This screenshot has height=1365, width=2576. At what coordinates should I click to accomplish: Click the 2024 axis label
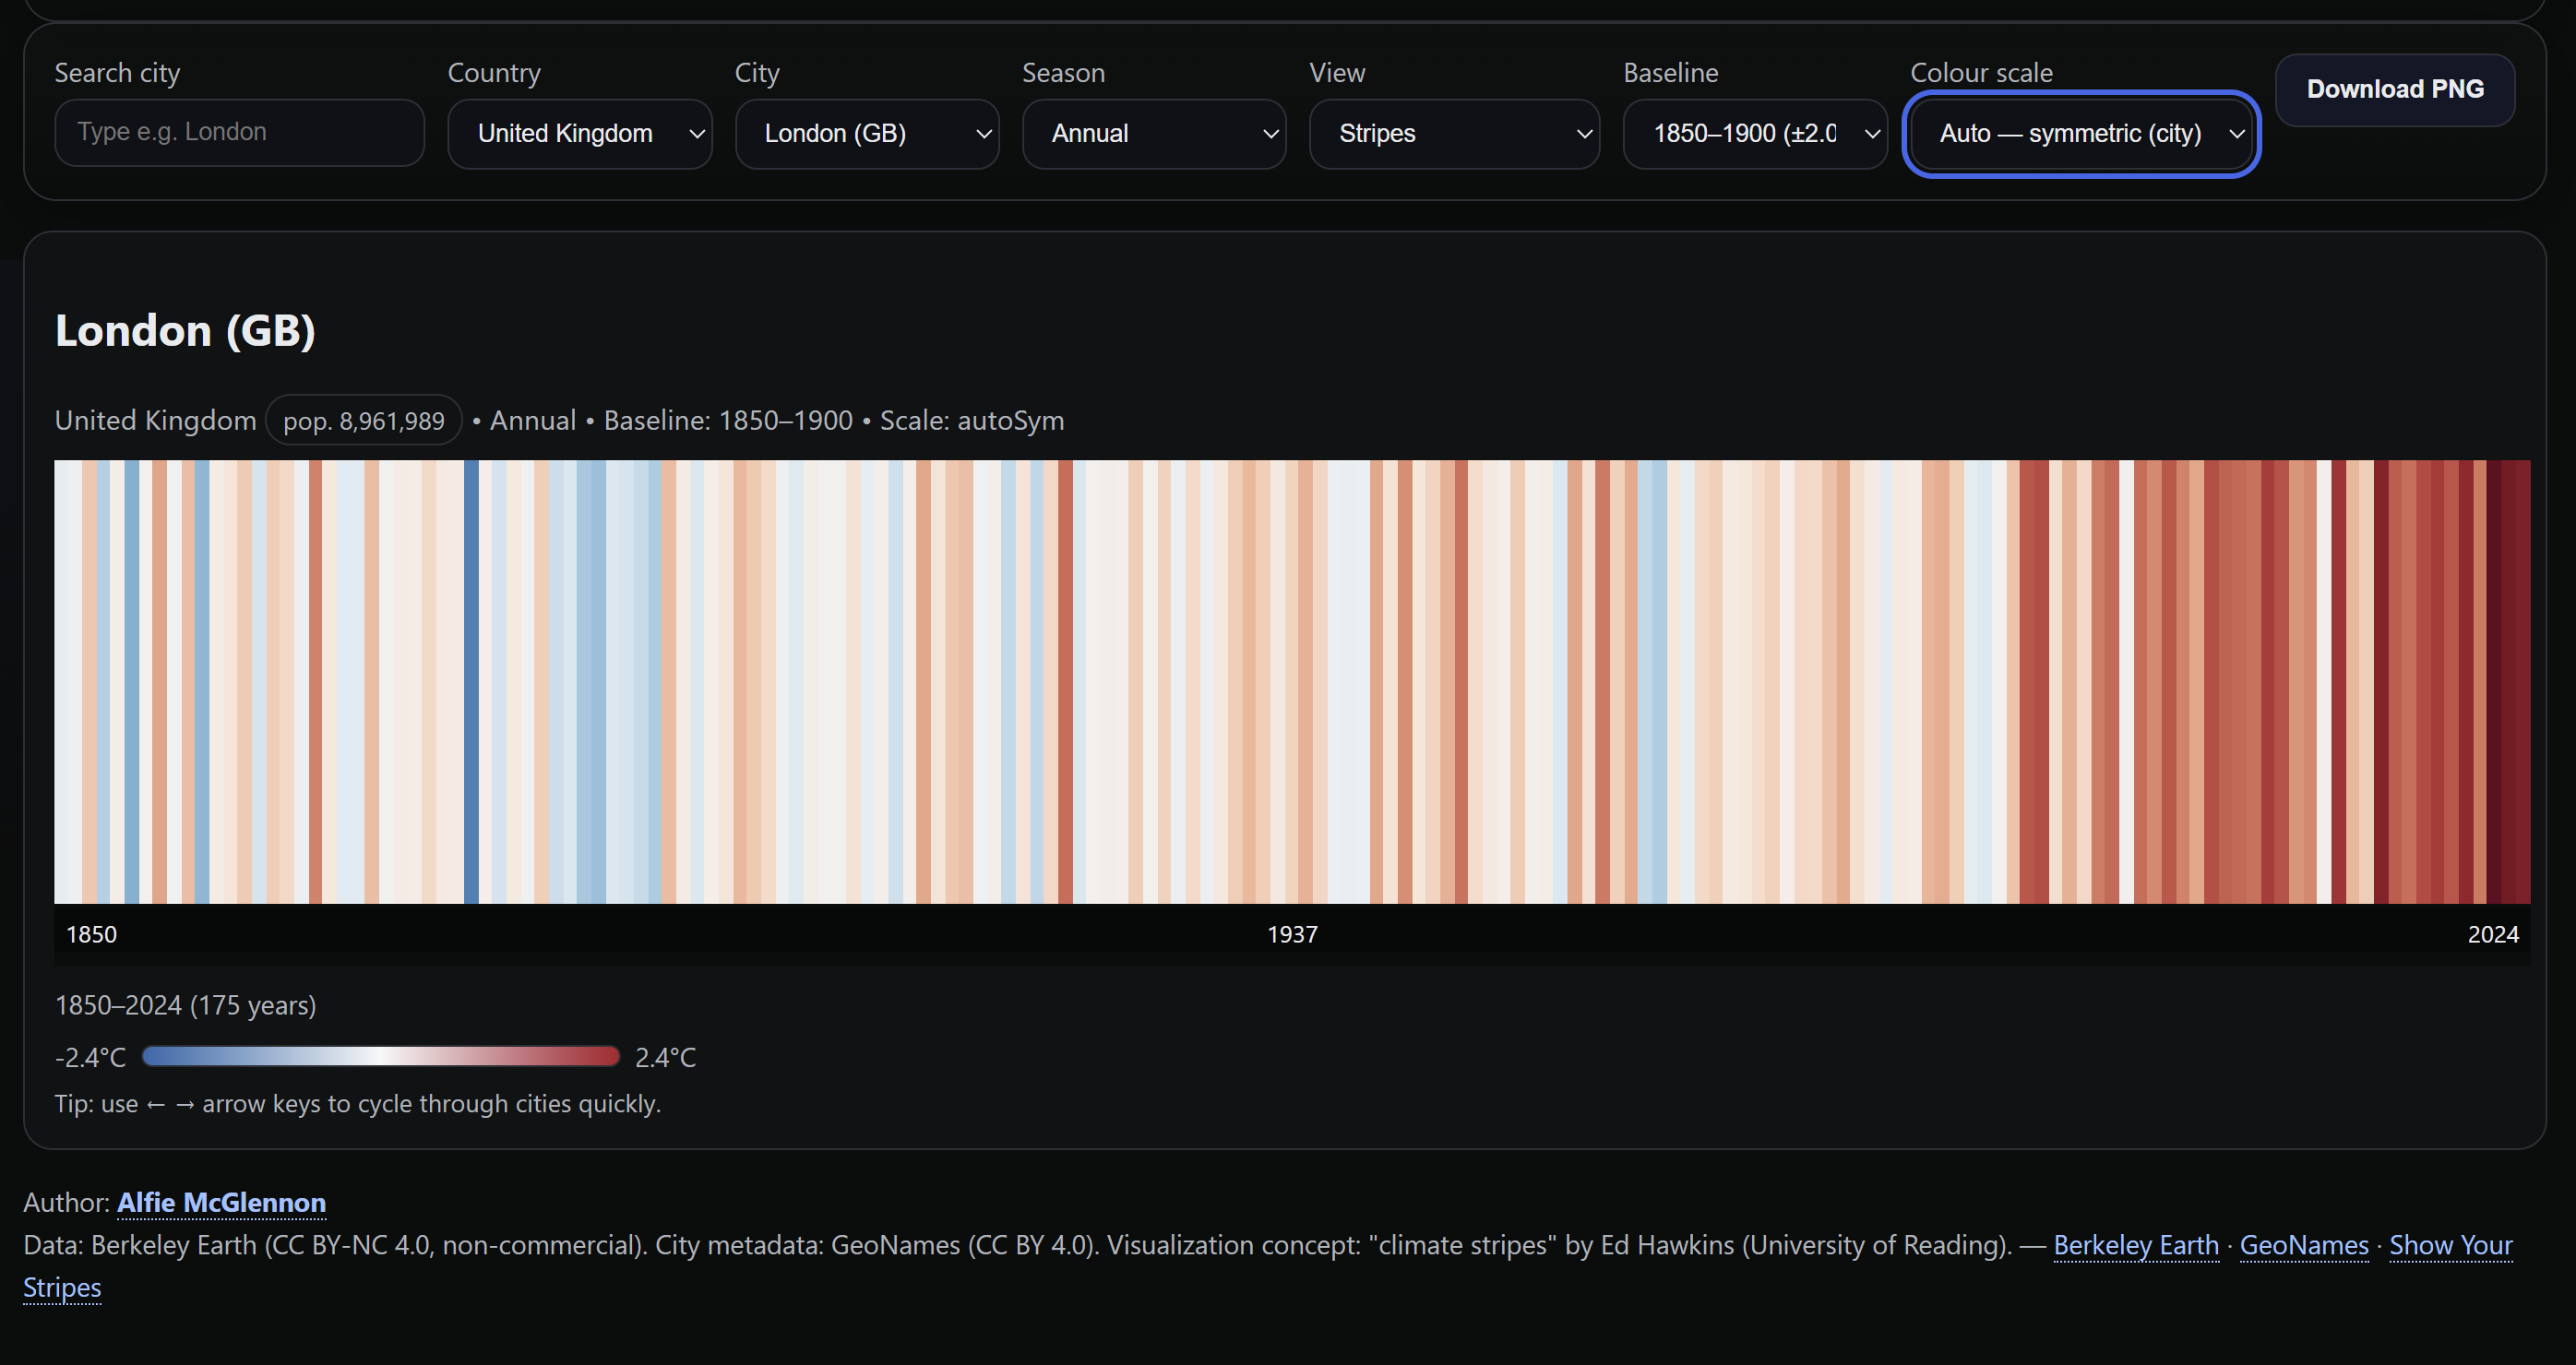point(2493,934)
